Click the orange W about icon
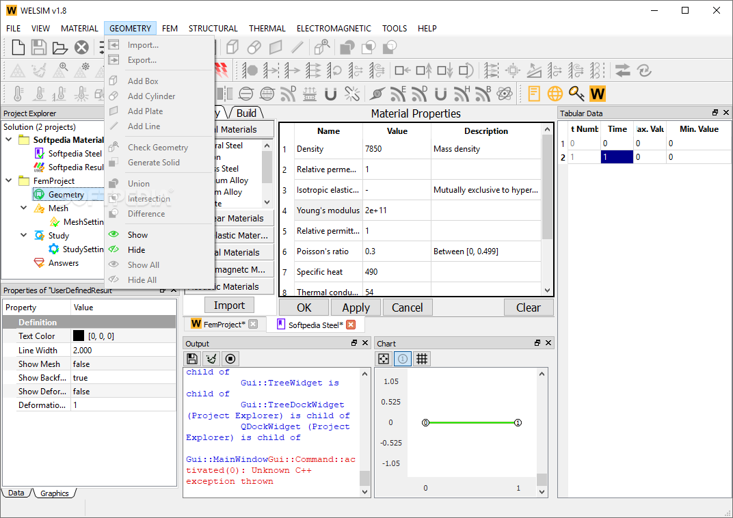Viewport: 733px width, 518px height. point(598,94)
